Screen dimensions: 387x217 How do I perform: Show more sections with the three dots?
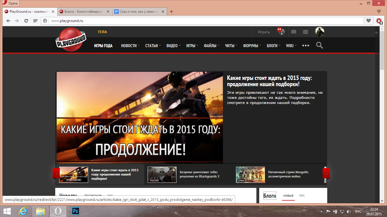[305, 45]
